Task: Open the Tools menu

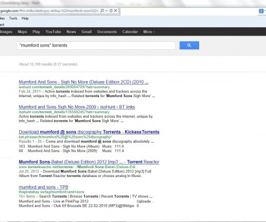Action: pyautogui.click(x=13, y=18)
